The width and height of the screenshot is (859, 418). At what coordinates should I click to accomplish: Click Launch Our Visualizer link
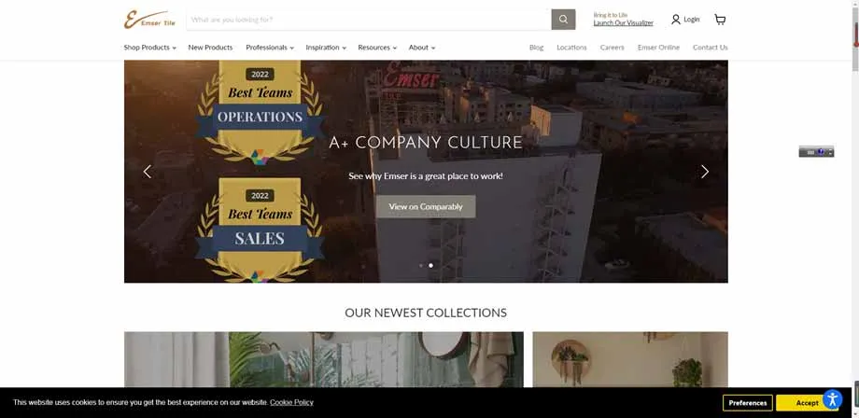(x=624, y=23)
